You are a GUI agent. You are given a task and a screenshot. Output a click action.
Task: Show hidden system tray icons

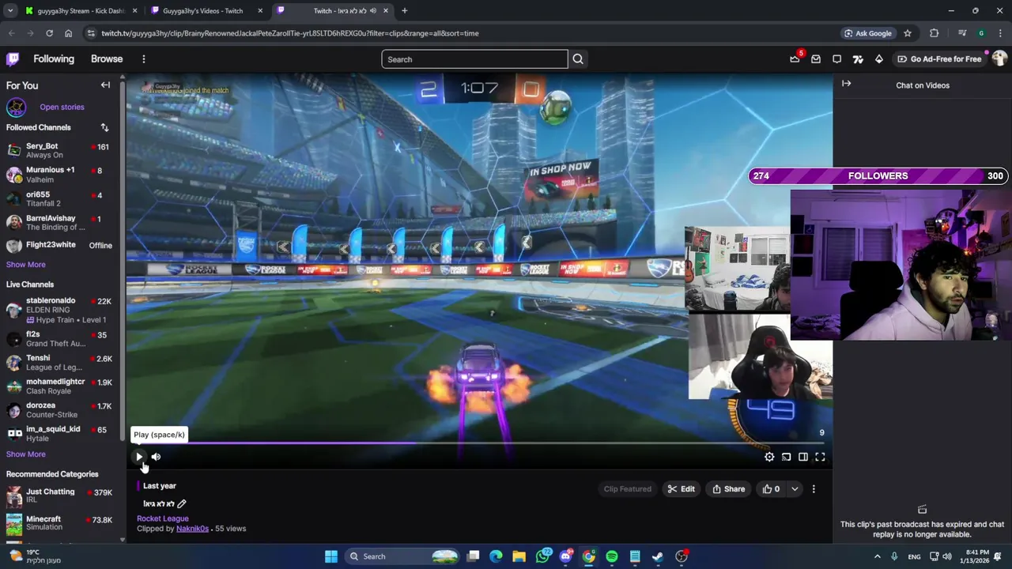[879, 556]
